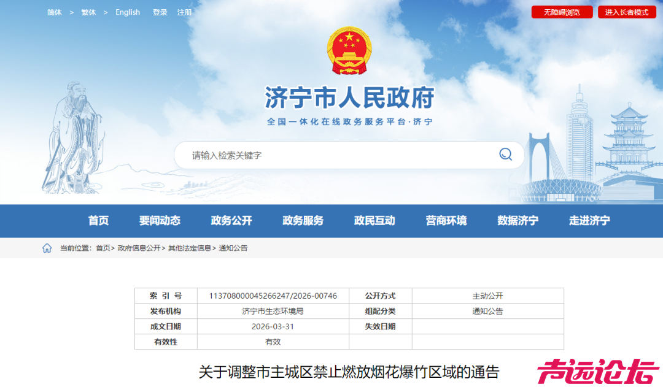Switch language to English
663x387 pixels.
127,12
